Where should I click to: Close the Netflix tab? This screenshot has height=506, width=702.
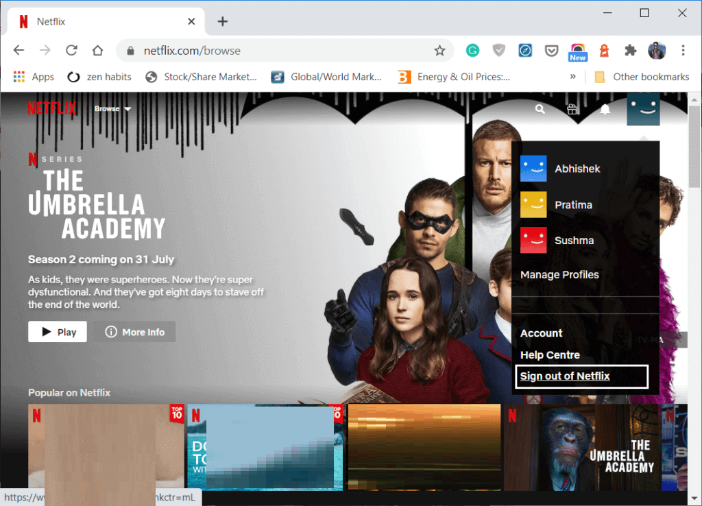click(x=191, y=21)
